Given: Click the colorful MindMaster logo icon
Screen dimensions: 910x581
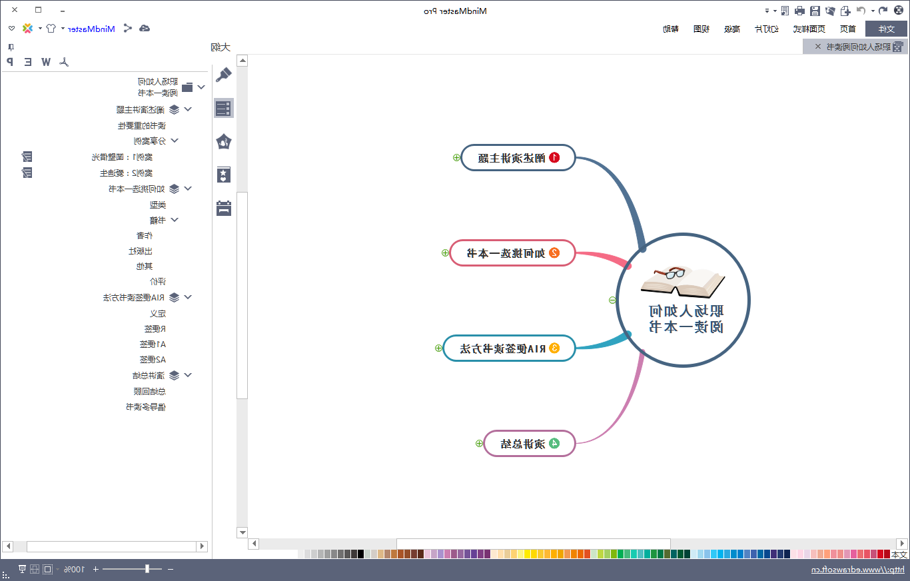Looking at the screenshot, I should 27,29.
